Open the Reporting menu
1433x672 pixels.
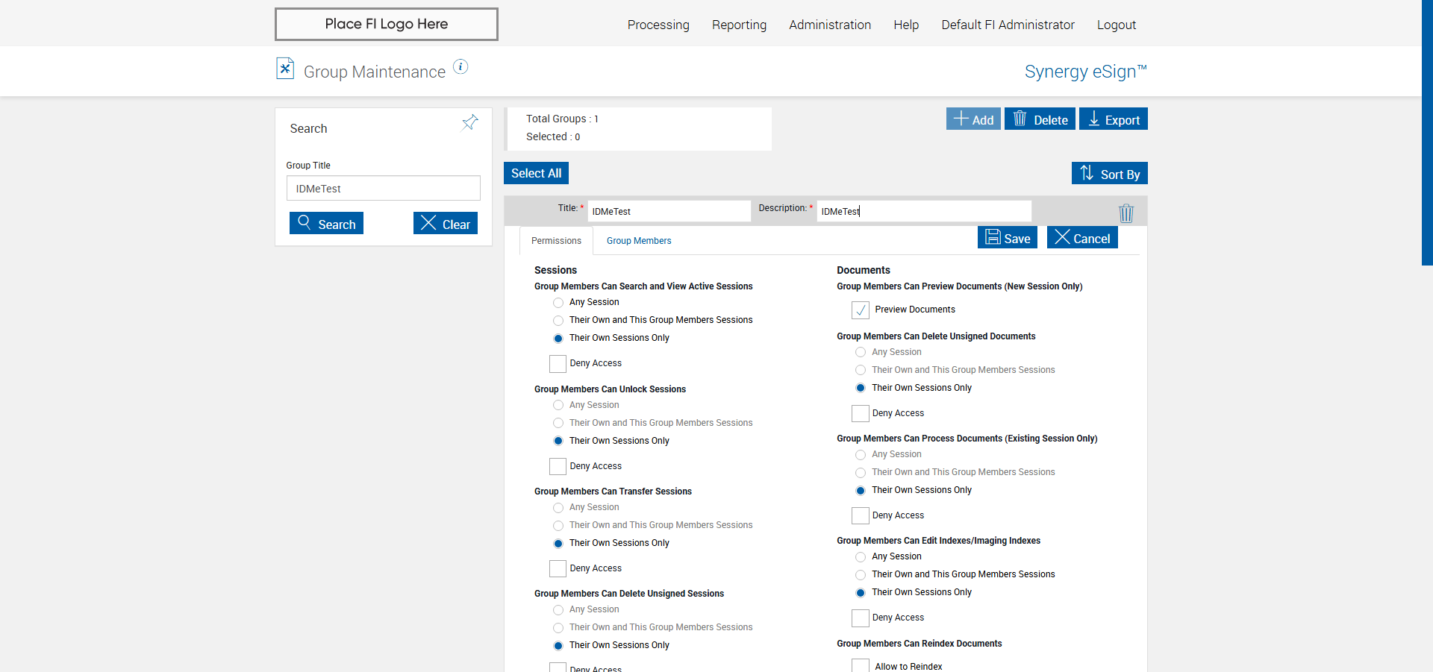click(739, 25)
